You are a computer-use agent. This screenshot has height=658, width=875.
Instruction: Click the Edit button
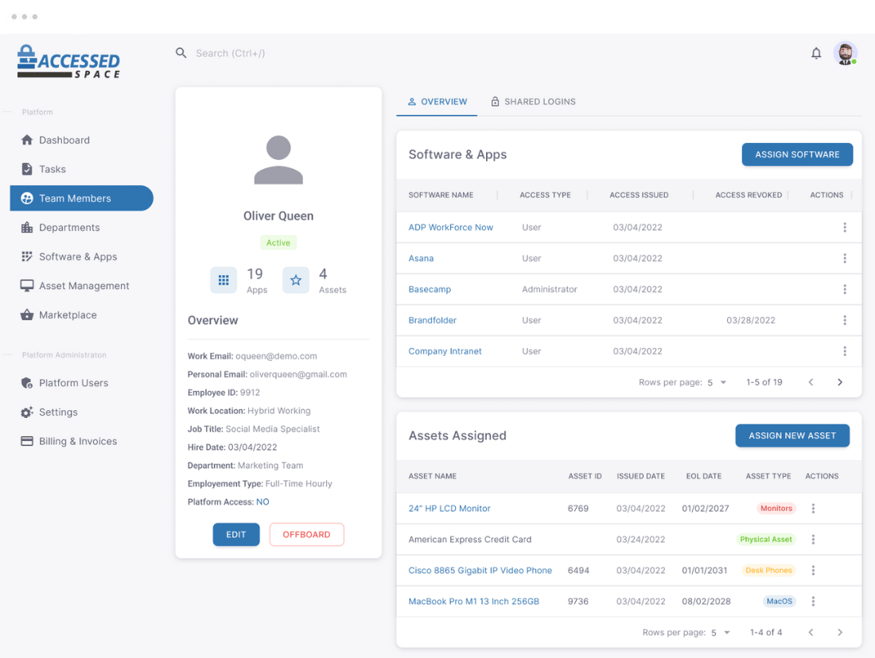[236, 534]
